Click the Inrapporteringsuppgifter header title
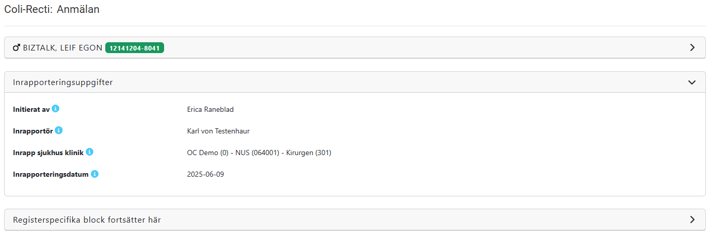The image size is (710, 236). (x=63, y=82)
